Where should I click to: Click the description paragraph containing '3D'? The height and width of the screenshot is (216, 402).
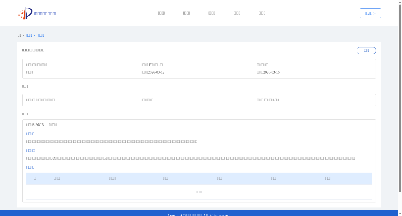pyautogui.click(x=191, y=158)
